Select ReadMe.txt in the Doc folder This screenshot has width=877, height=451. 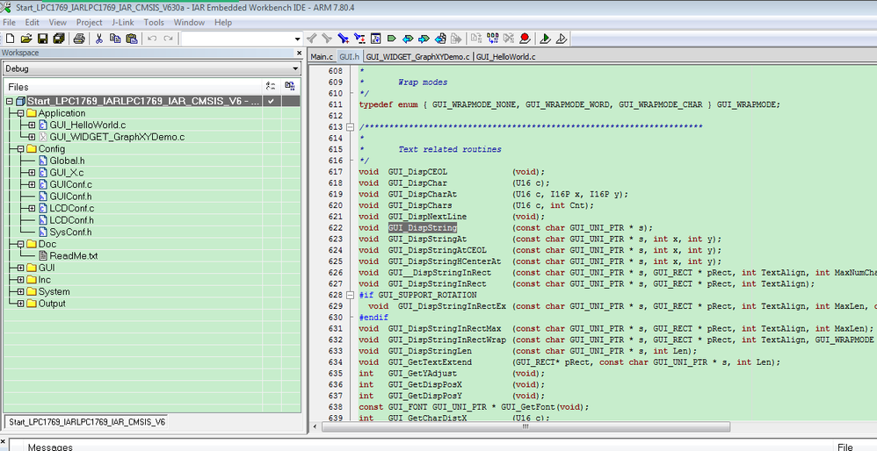click(73, 255)
